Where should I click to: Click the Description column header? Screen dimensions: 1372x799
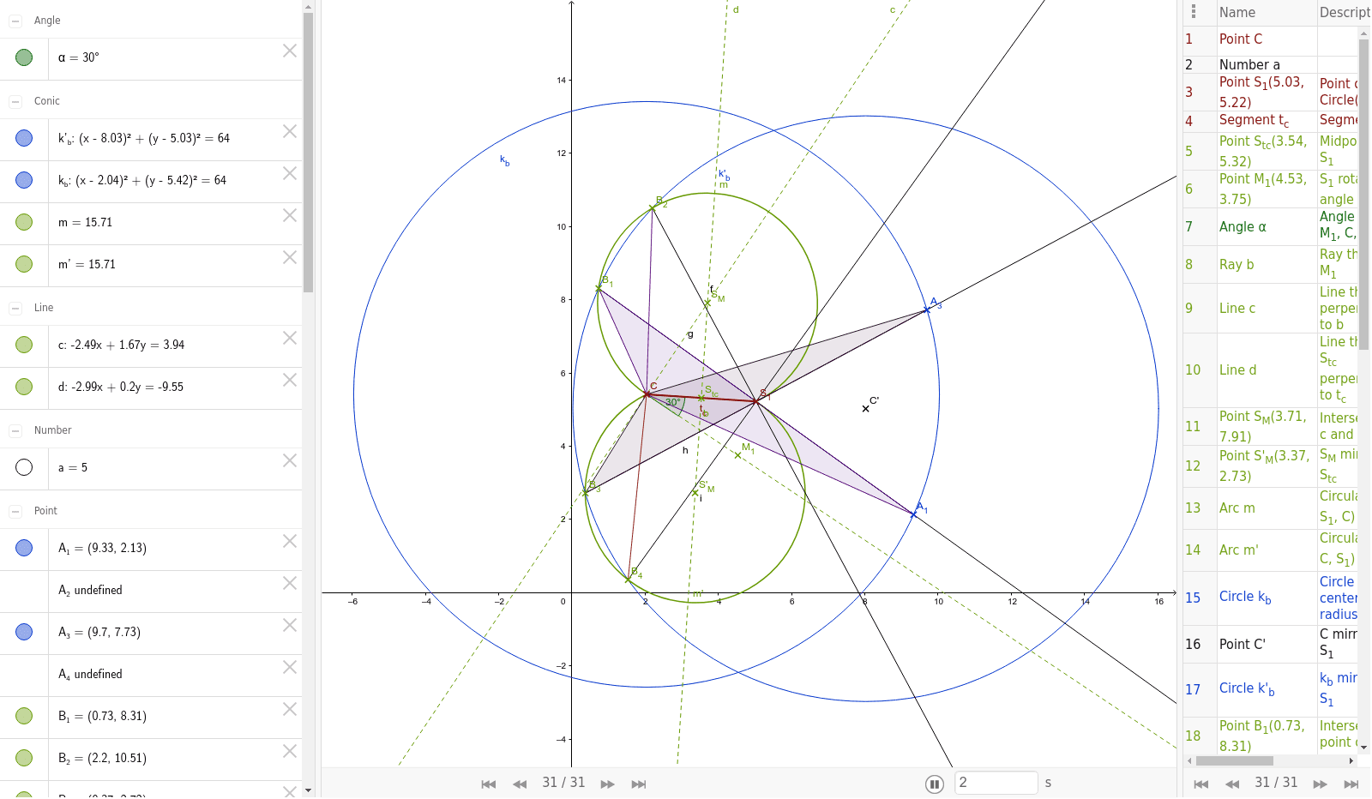coord(1345,13)
